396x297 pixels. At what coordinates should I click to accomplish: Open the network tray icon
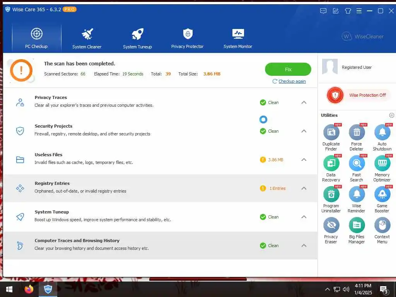(x=337, y=289)
